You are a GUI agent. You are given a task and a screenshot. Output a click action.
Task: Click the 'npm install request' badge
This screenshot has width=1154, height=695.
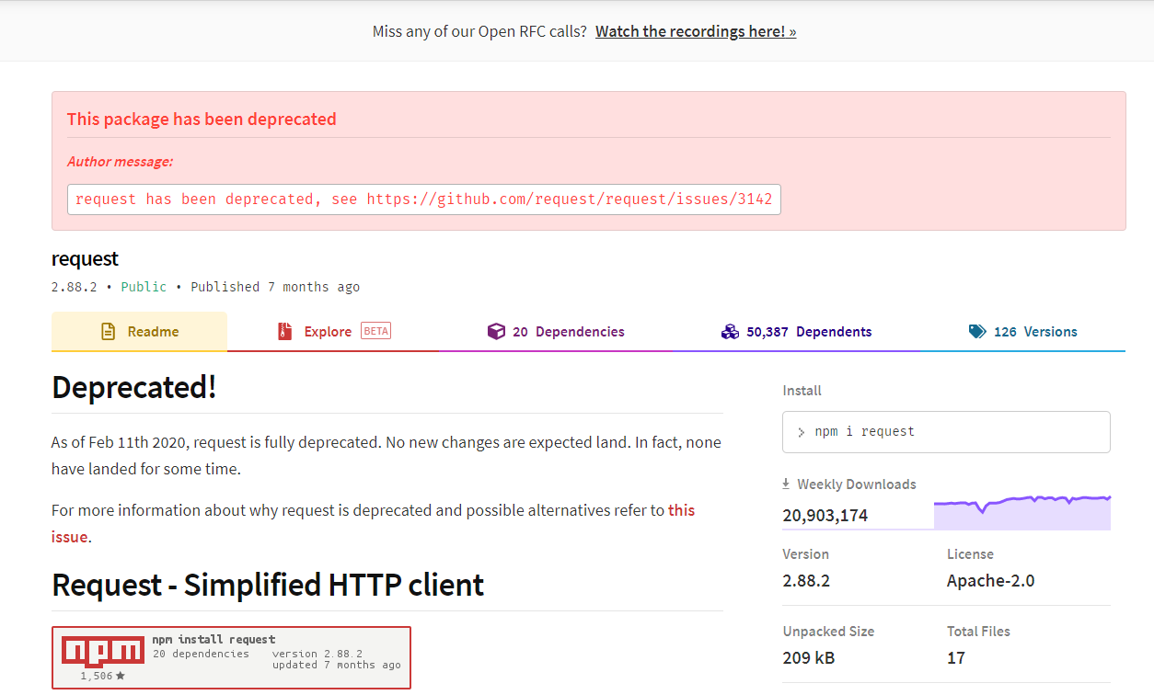coord(231,657)
